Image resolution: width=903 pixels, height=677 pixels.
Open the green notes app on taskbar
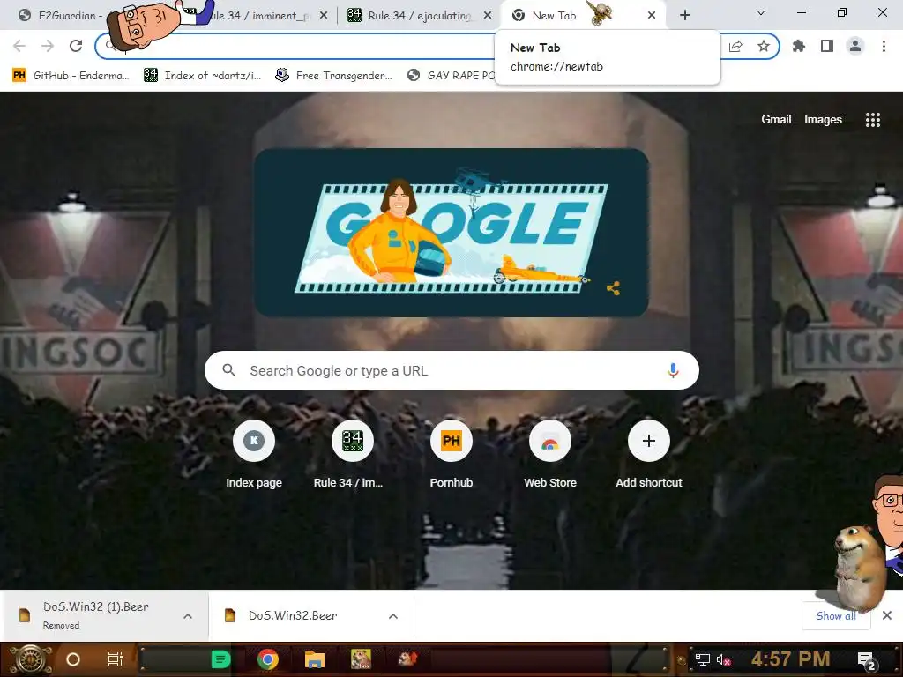(220, 659)
